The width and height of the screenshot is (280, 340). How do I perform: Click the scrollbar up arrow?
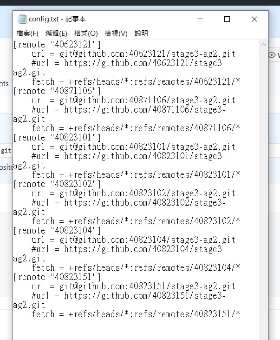[263, 45]
